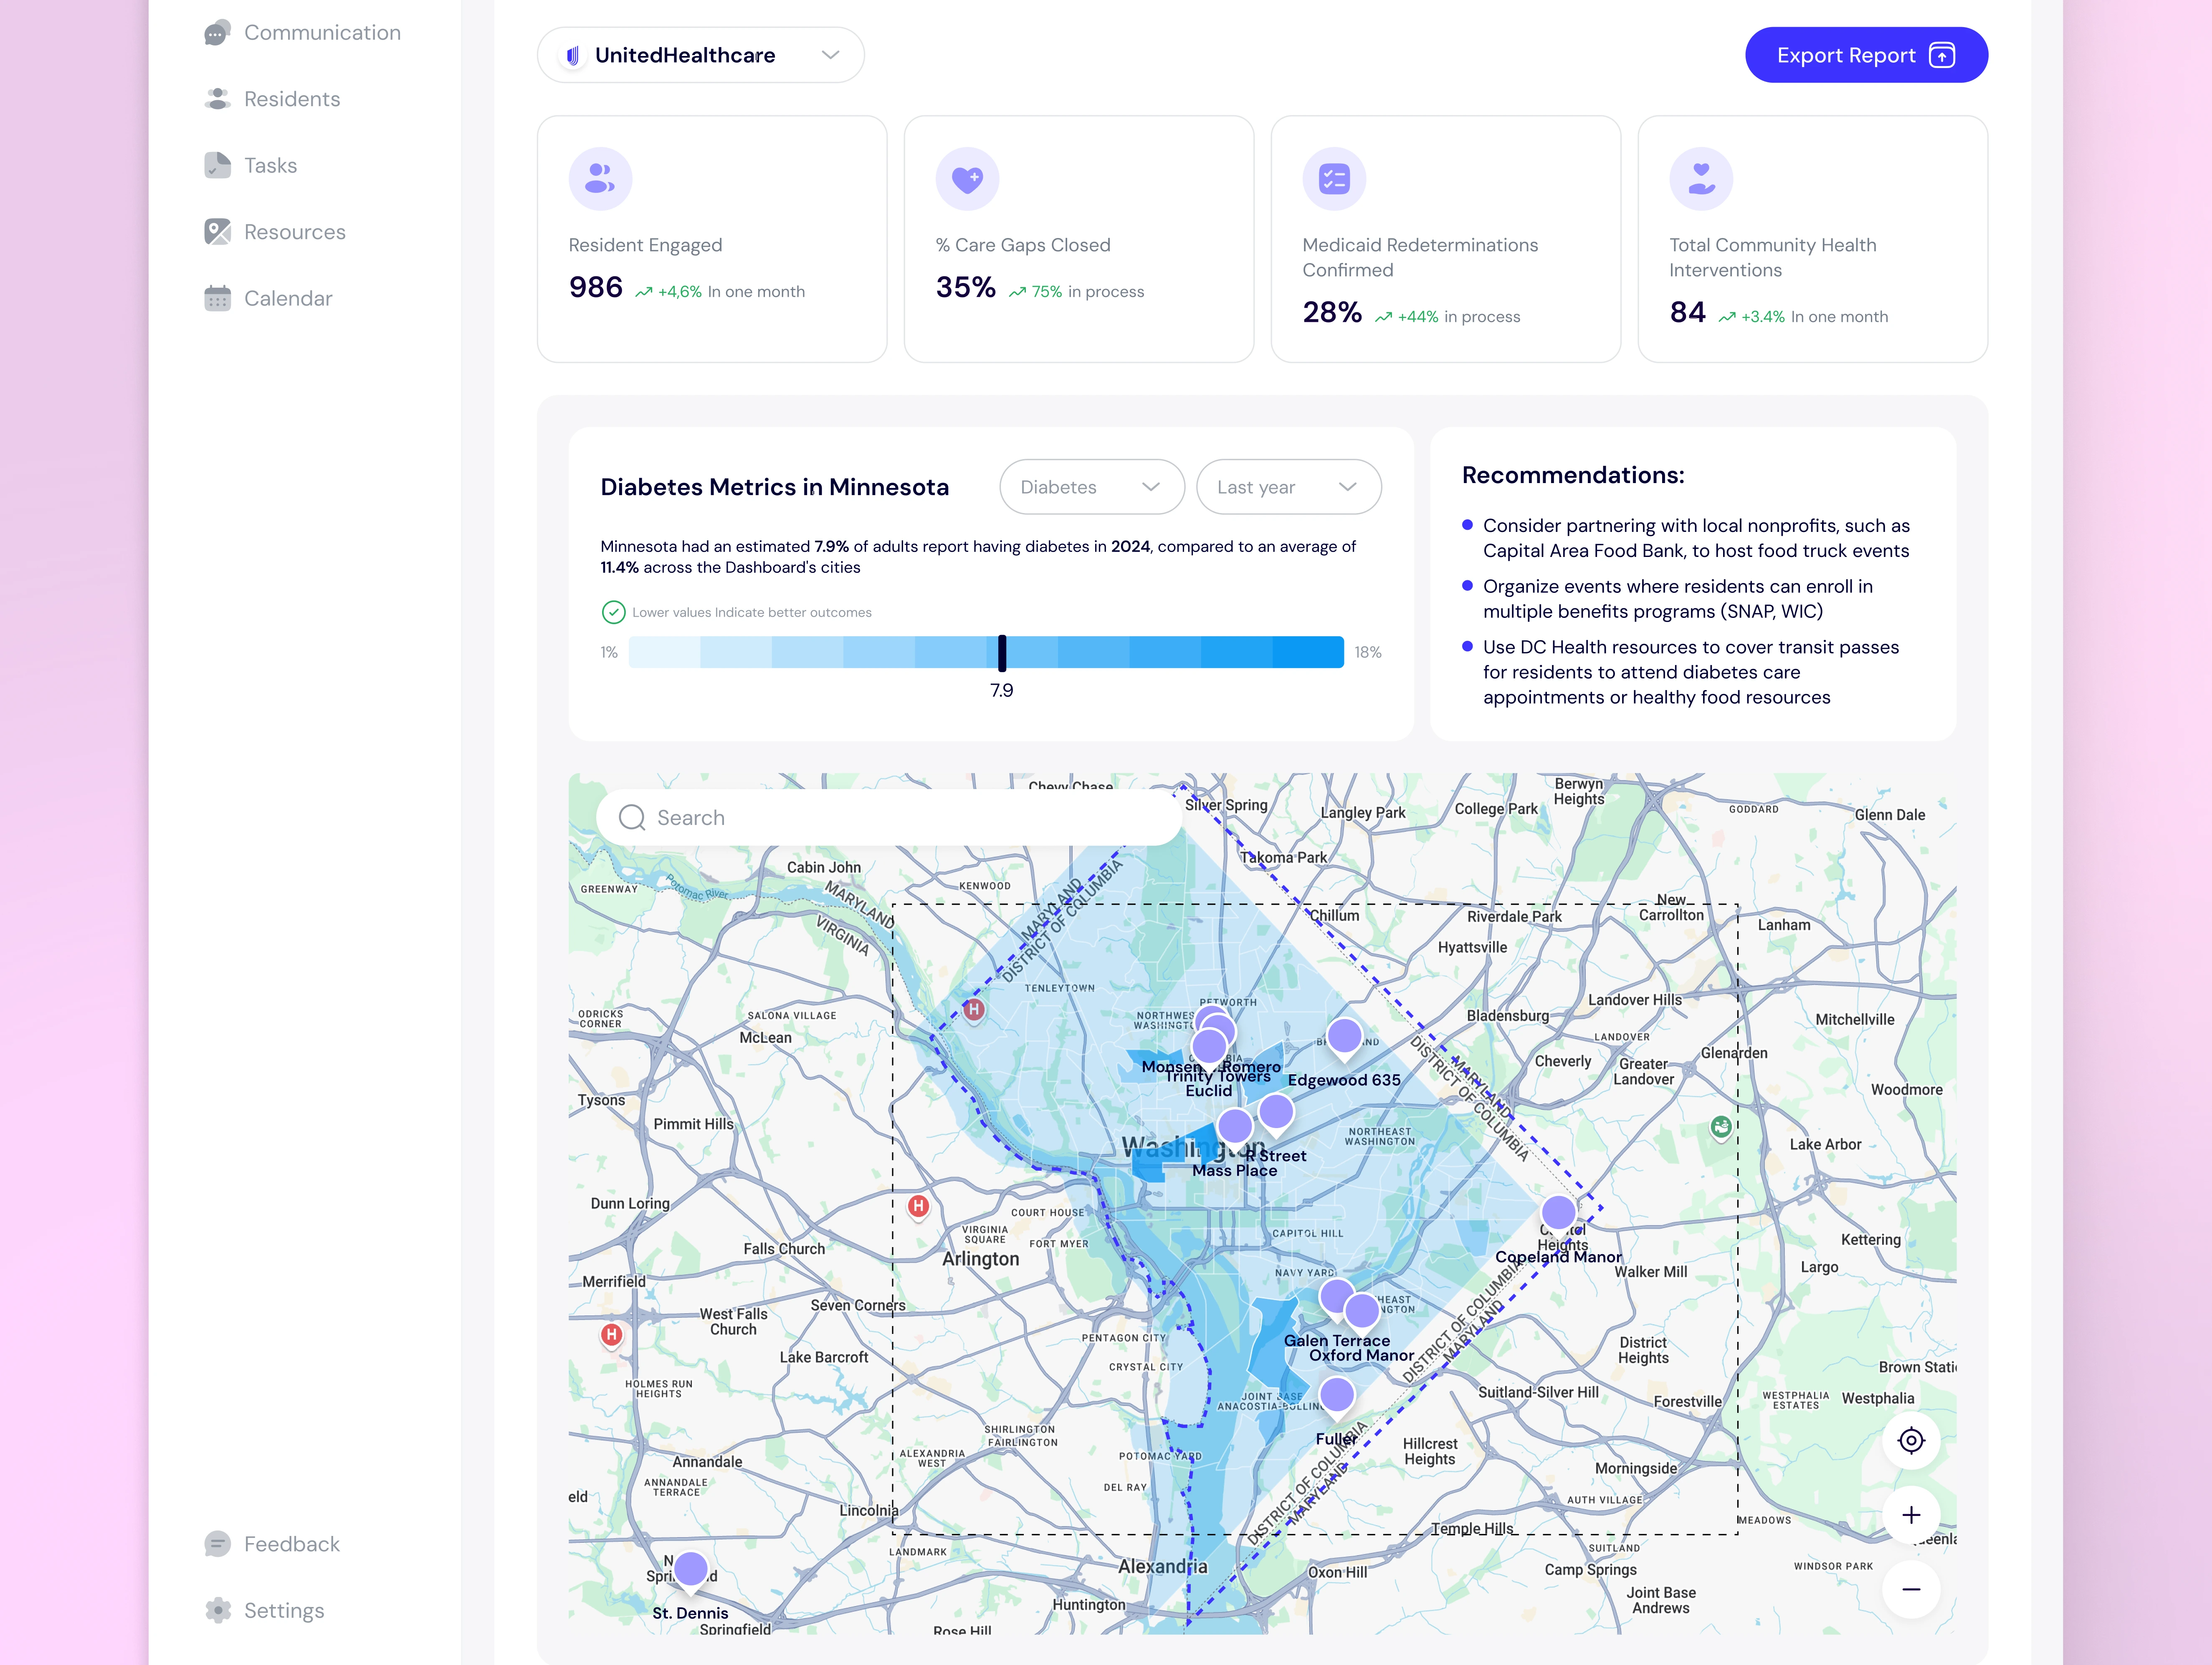
Task: Click the Silver Spring map label
Action: coord(1226,805)
